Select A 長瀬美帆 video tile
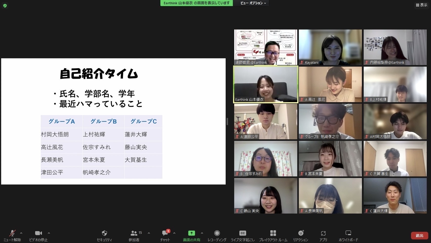Screen dimensions: 431x243 (330, 196)
